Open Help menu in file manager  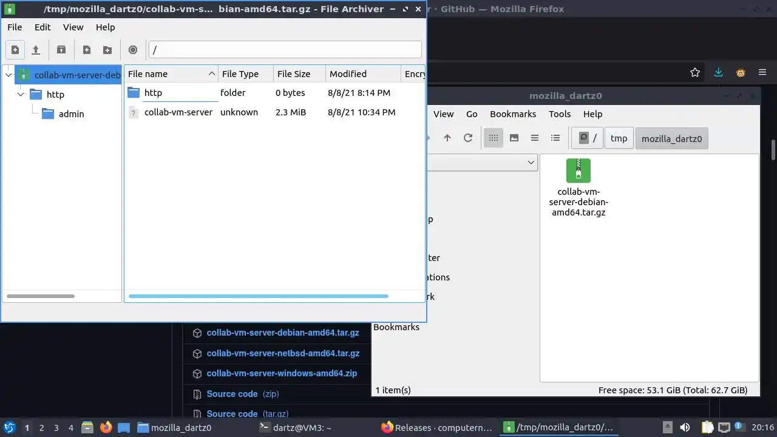coord(592,114)
